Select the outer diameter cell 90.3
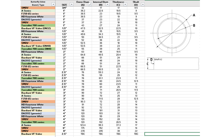 tap(83, 102)
